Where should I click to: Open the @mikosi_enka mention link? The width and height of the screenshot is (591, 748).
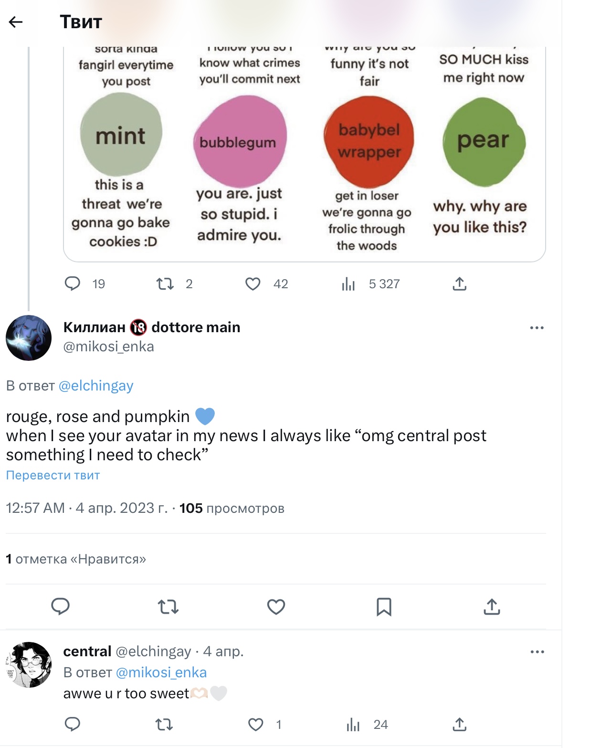coord(161,672)
